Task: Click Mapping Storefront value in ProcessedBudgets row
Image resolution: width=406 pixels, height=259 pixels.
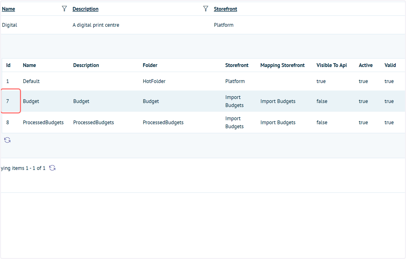Action: pyautogui.click(x=278, y=122)
